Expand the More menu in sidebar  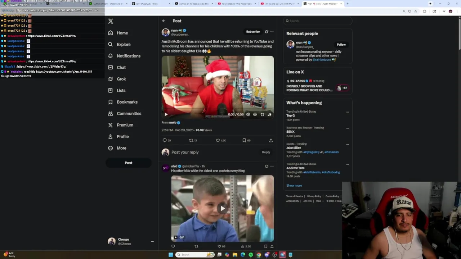click(x=117, y=148)
